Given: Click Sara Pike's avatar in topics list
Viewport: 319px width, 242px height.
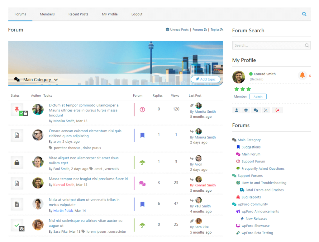Looking at the screenshot, I should [x=38, y=225].
